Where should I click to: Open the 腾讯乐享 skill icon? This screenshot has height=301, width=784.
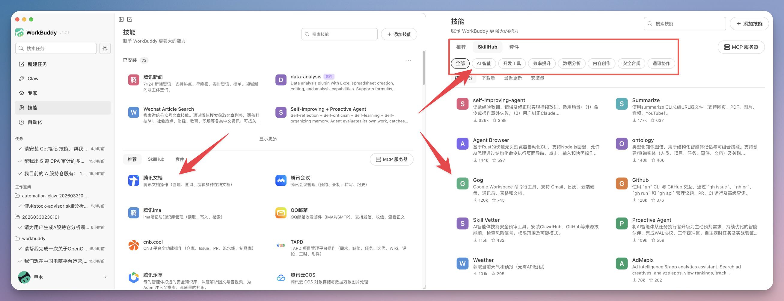coord(134,278)
